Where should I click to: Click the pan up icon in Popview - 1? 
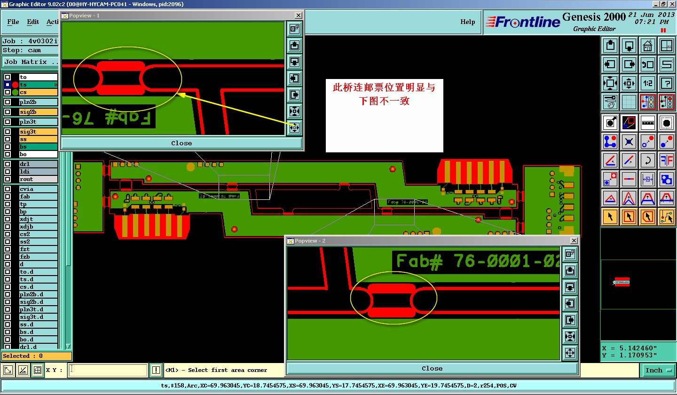(294, 46)
